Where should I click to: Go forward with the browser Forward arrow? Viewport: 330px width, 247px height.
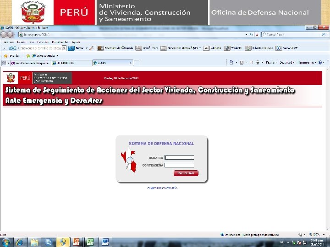coord(10,35)
